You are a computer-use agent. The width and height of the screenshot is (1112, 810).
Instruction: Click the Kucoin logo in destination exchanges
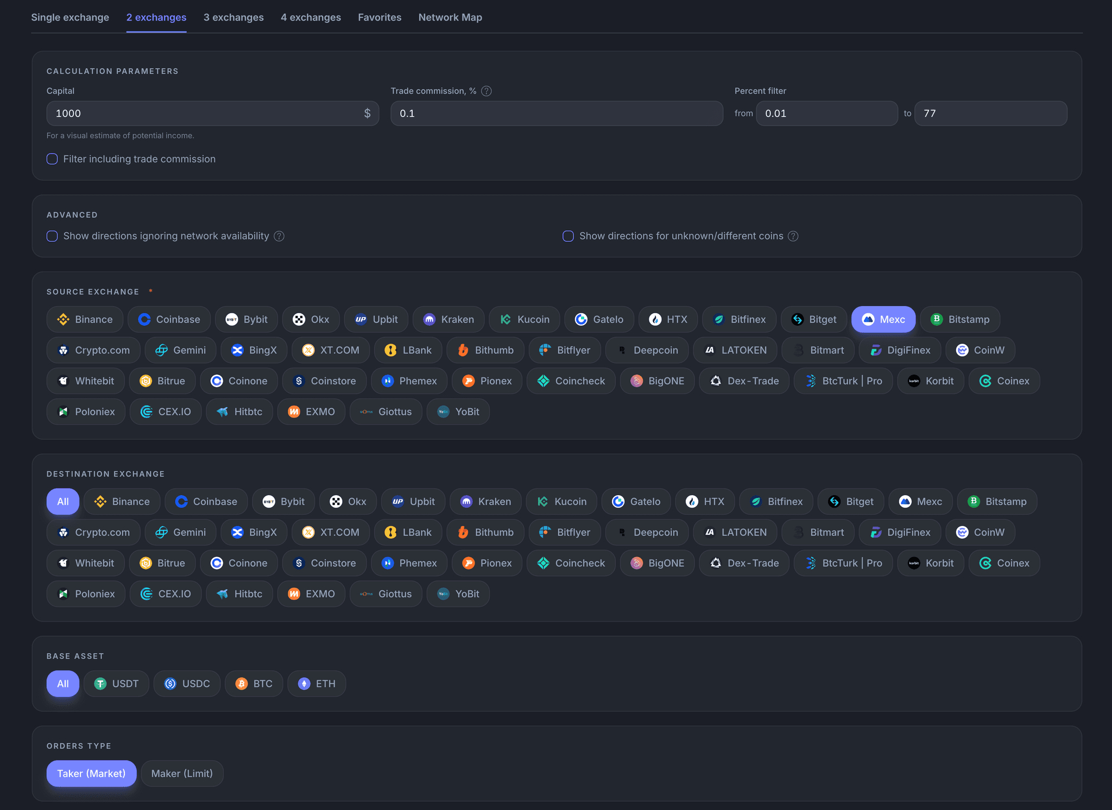point(543,502)
